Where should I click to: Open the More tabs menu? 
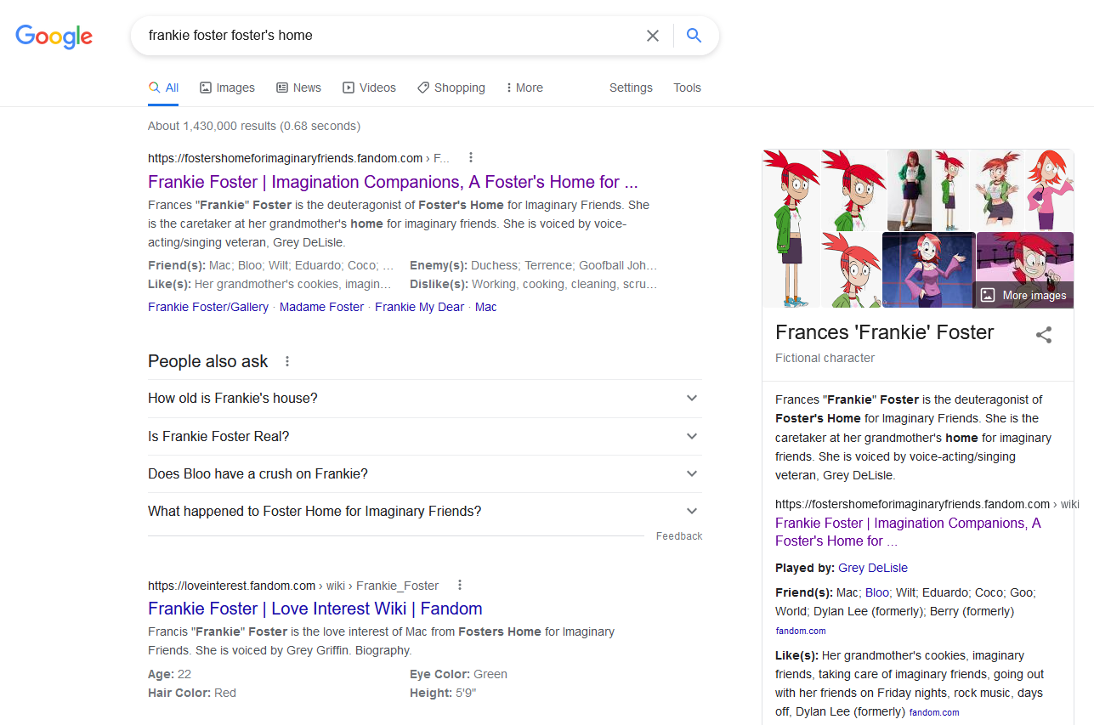point(524,88)
